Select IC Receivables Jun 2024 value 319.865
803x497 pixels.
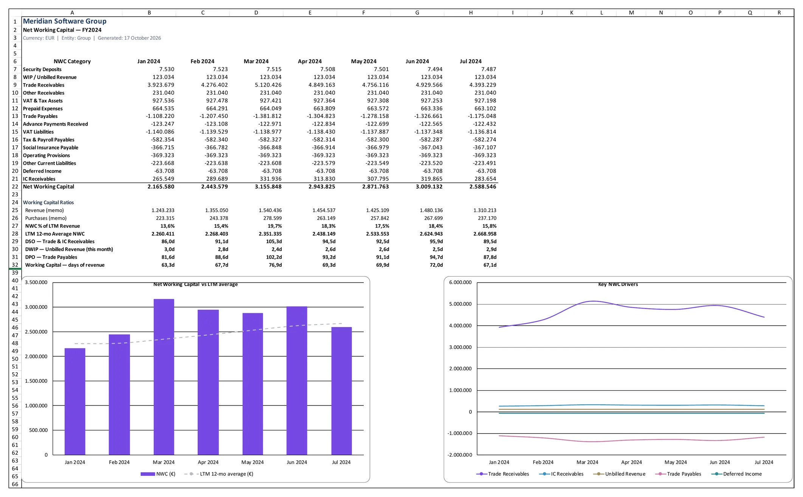[x=432, y=179]
